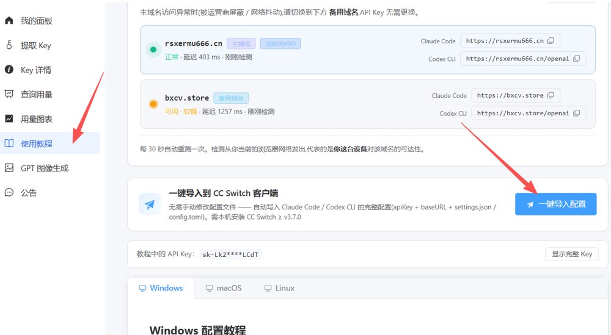The image size is (611, 335).
Task: Click the monitor icon on Linux tab
Action: pos(268,288)
